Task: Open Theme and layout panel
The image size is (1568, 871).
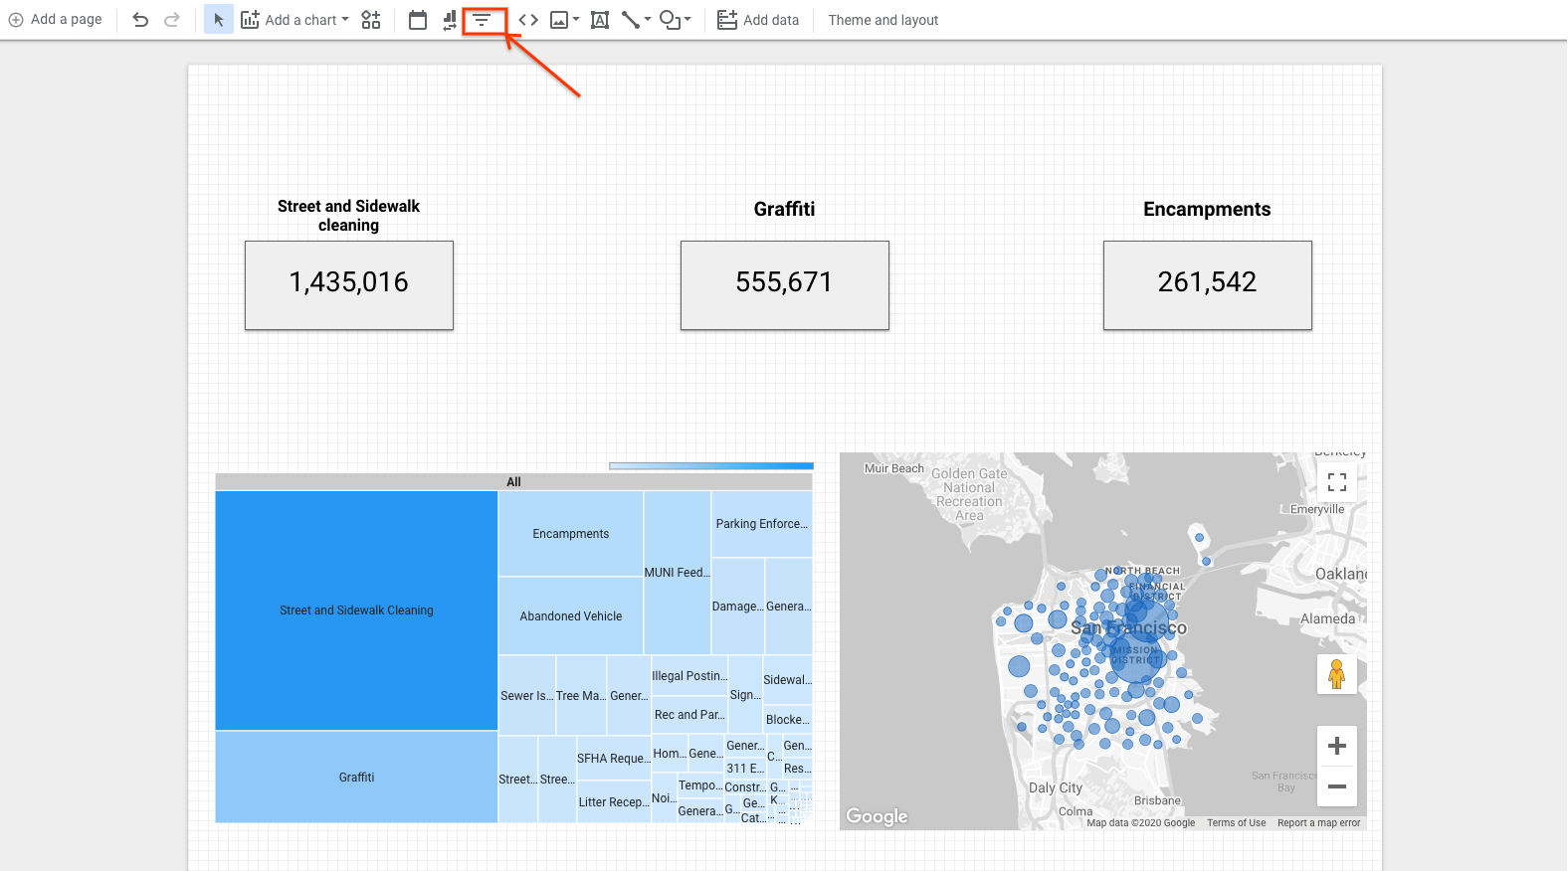Action: (882, 20)
